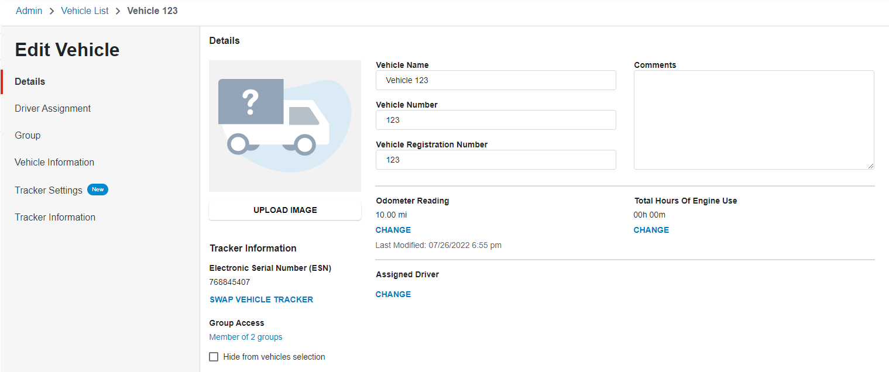Open the Details section in sidebar
This screenshot has height=372, width=889.
coord(30,81)
